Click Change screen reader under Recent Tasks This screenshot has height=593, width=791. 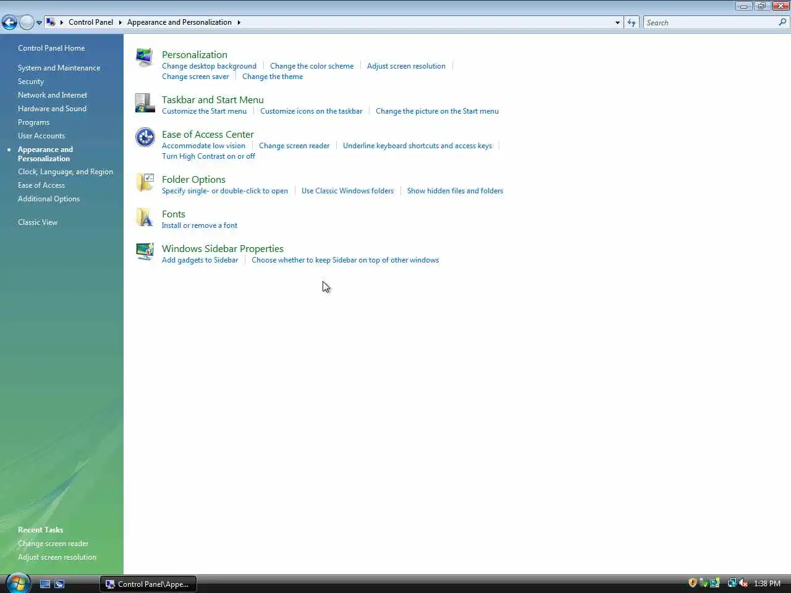[x=53, y=544]
